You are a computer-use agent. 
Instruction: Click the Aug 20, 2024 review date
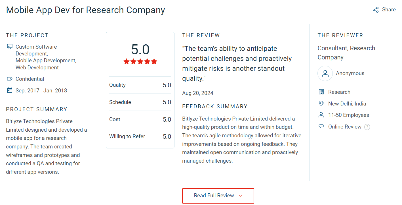[x=198, y=93]
